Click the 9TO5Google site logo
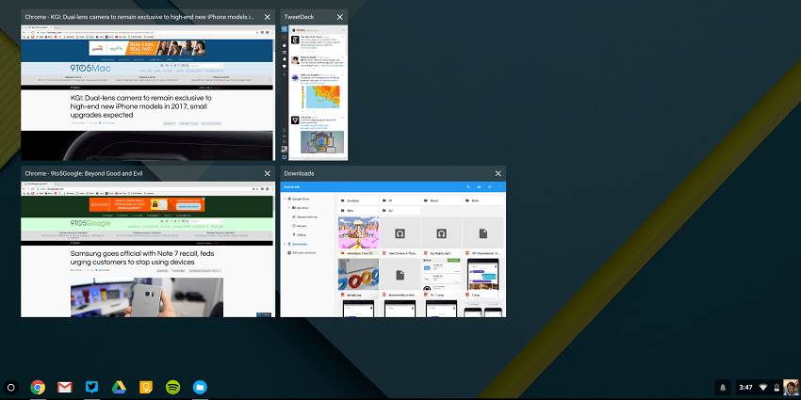 tap(90, 223)
